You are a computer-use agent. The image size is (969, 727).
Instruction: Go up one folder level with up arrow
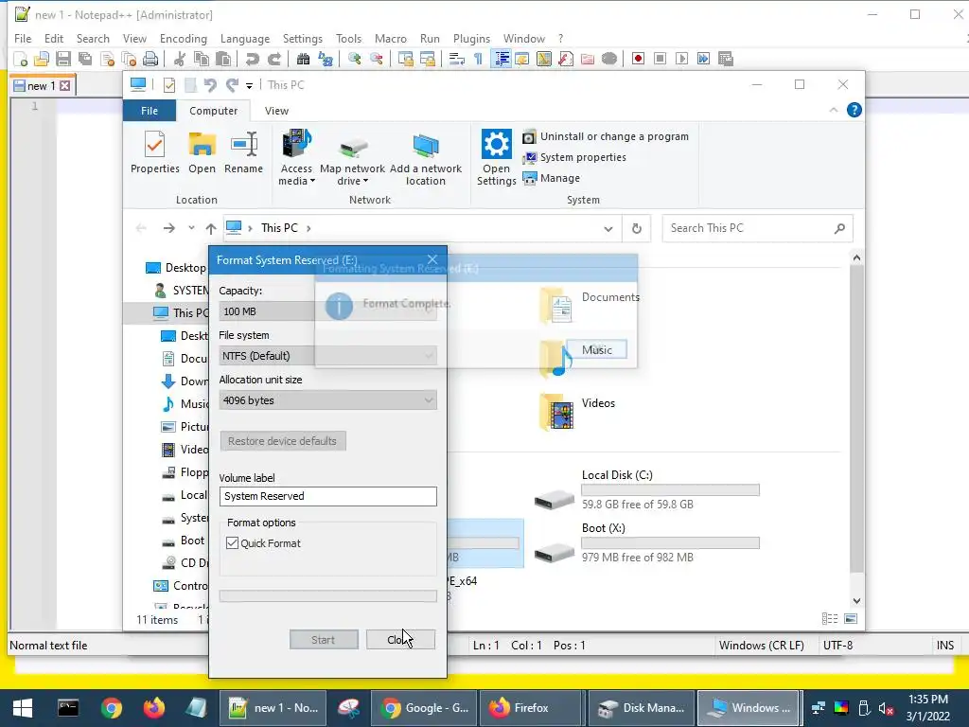211,229
